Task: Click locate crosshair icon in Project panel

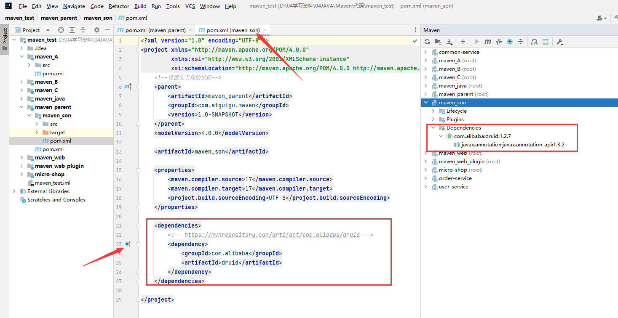Action: (x=61, y=30)
